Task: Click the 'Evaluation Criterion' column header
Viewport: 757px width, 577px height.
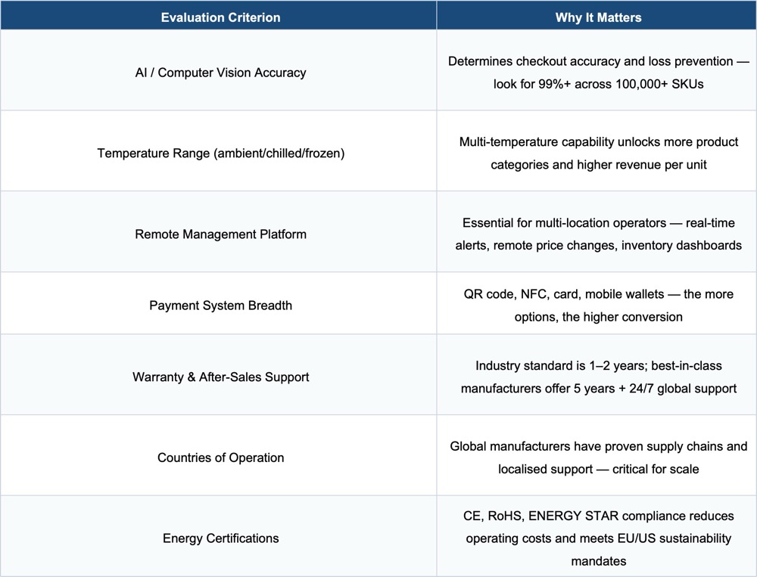Action: tap(220, 17)
